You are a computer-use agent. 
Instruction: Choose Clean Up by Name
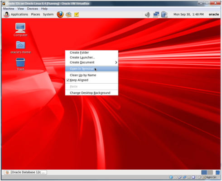click(x=92, y=75)
